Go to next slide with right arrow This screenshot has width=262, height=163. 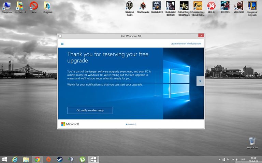click(200, 81)
